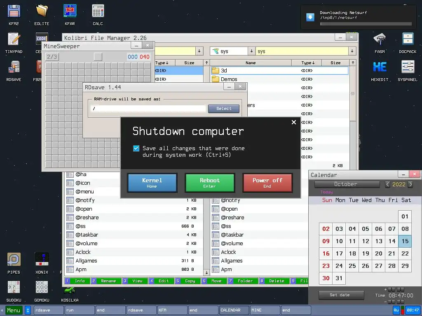The image size is (422, 316).
Task: Click the green Reboot button
Action: click(x=210, y=183)
